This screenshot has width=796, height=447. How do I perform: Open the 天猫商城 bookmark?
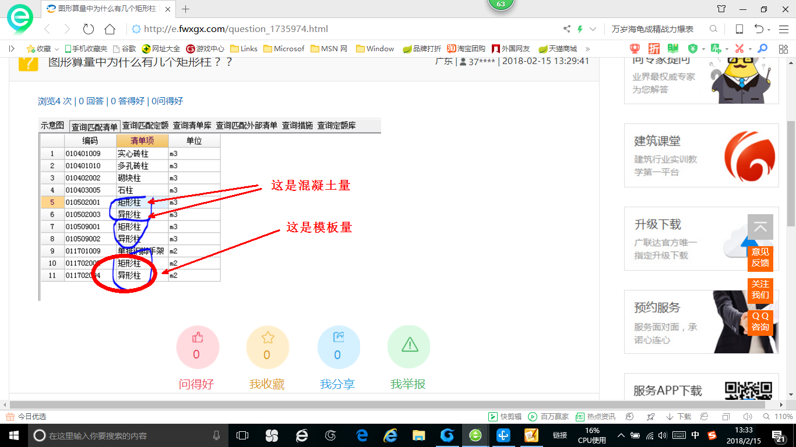[x=558, y=49]
